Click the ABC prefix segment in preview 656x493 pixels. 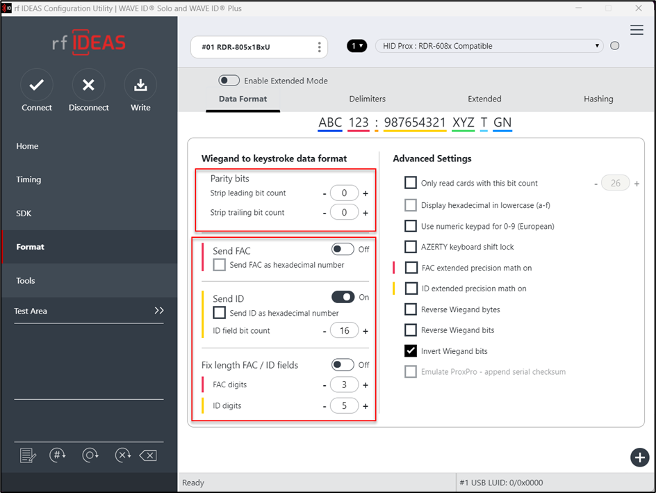[330, 123]
